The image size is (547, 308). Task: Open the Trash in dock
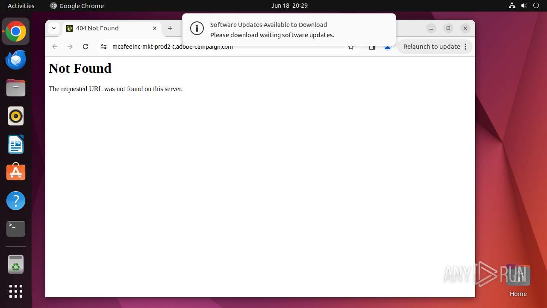(x=16, y=264)
